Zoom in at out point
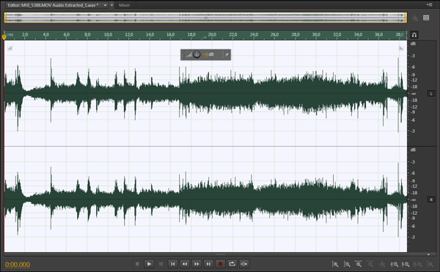 [x=406, y=264]
